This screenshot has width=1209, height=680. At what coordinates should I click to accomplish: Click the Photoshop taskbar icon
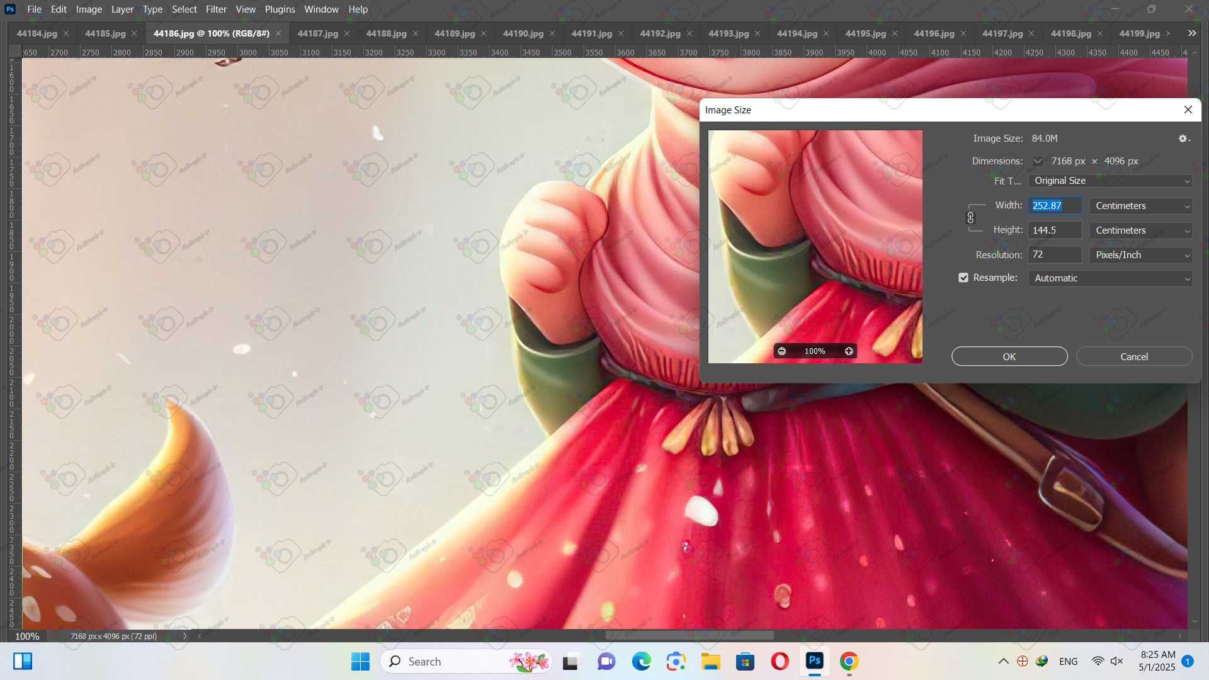point(814,661)
